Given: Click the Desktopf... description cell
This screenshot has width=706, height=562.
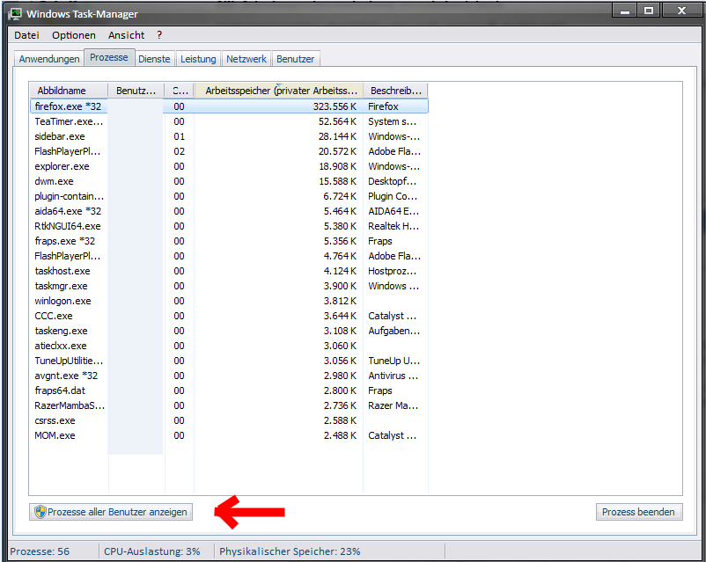Looking at the screenshot, I should [392, 181].
